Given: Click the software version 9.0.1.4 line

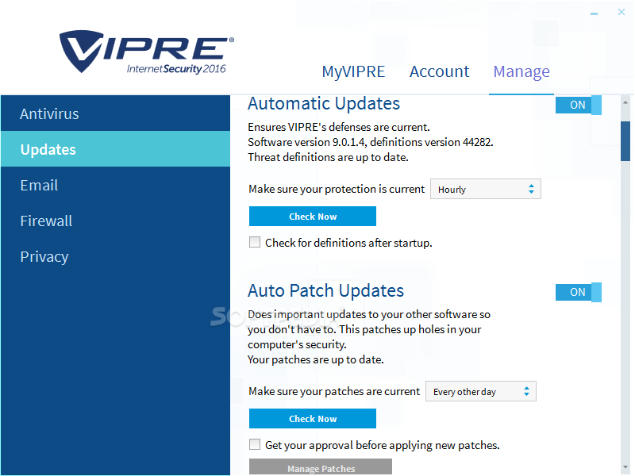Looking at the screenshot, I should coord(371,142).
